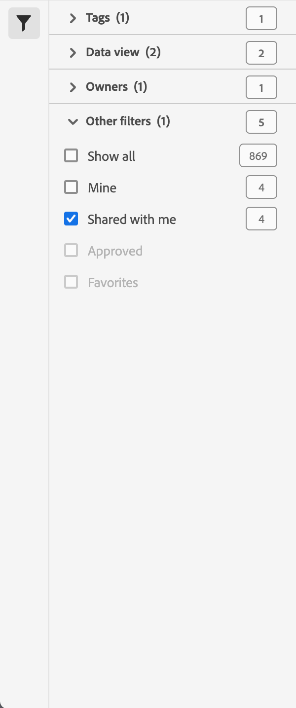Expand the Tags filter section
The width and height of the screenshot is (296, 708).
tap(73, 18)
